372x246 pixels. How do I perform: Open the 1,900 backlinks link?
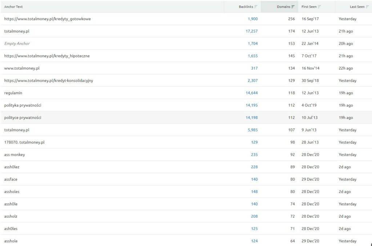pyautogui.click(x=252, y=19)
